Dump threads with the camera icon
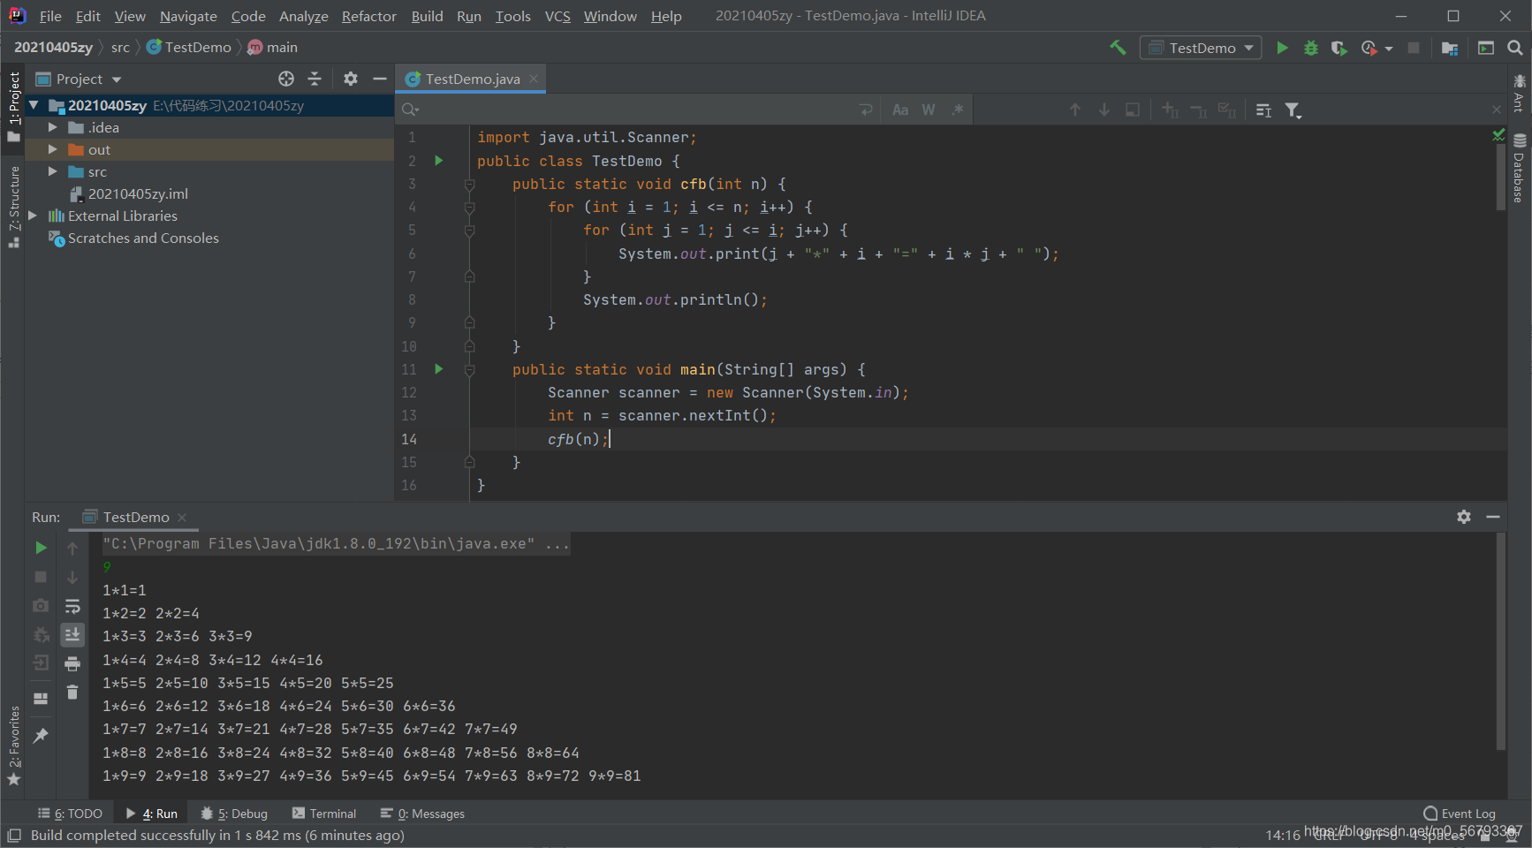This screenshot has width=1532, height=848. pos(41,606)
